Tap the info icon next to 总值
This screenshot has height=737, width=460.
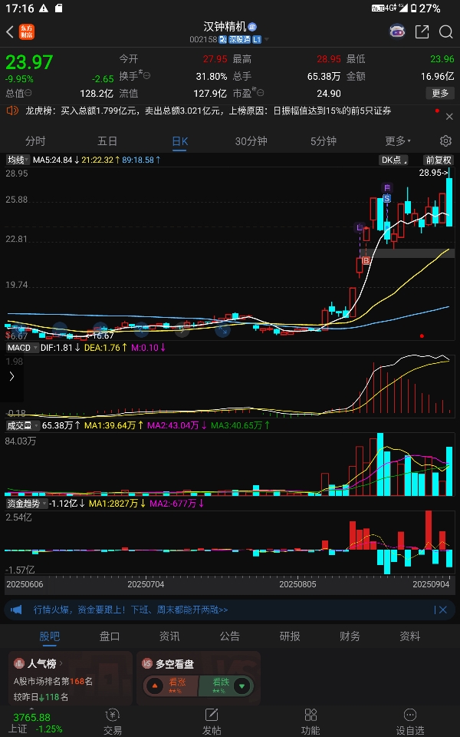[28, 93]
